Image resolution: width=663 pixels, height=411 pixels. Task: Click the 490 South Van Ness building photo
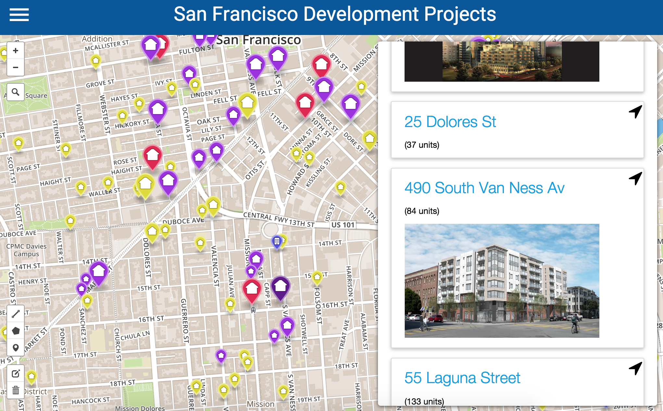[x=502, y=280]
